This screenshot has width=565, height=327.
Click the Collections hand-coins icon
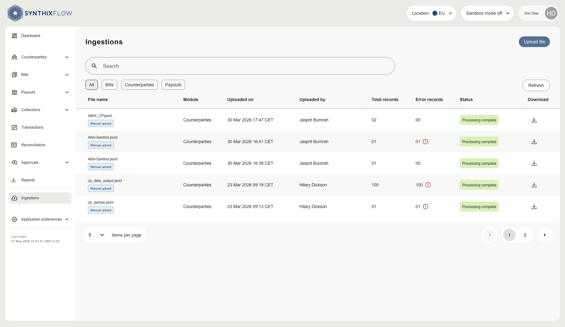14,110
